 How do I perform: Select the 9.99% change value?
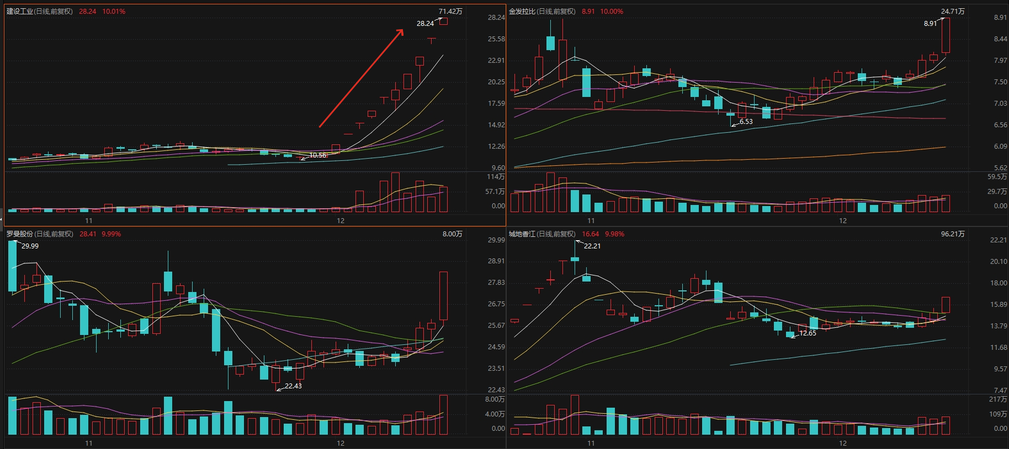tap(111, 234)
